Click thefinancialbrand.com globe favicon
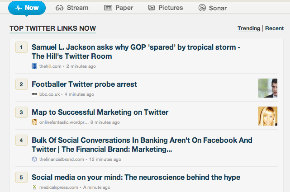This screenshot has width=290, height=192. [x=34, y=159]
